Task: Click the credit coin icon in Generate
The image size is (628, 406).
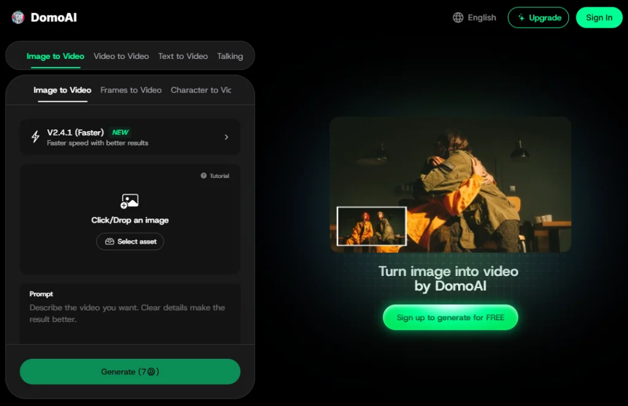Action: click(x=150, y=372)
